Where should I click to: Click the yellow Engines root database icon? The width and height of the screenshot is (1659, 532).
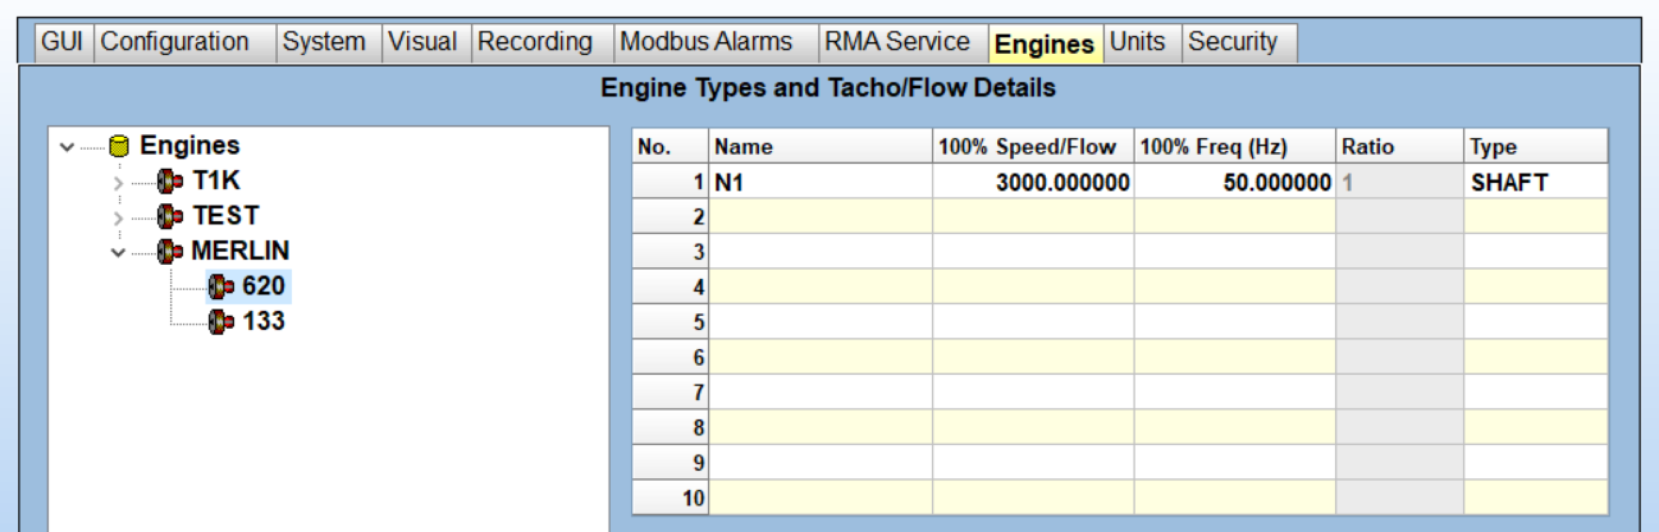pos(119,146)
